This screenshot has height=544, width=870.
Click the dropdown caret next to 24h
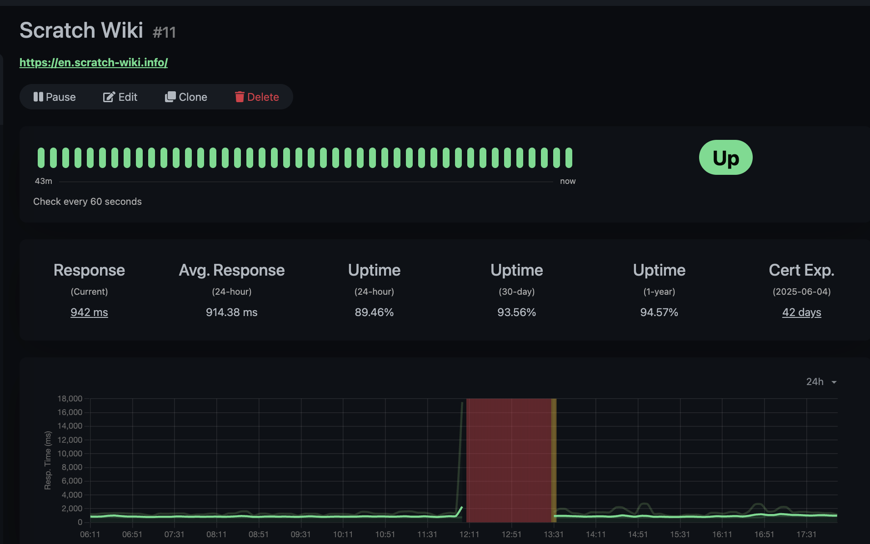(834, 382)
